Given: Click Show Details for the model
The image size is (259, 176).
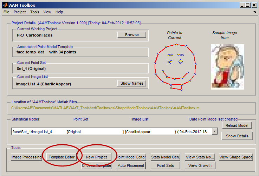Looking at the screenshot, I should 237,136.
